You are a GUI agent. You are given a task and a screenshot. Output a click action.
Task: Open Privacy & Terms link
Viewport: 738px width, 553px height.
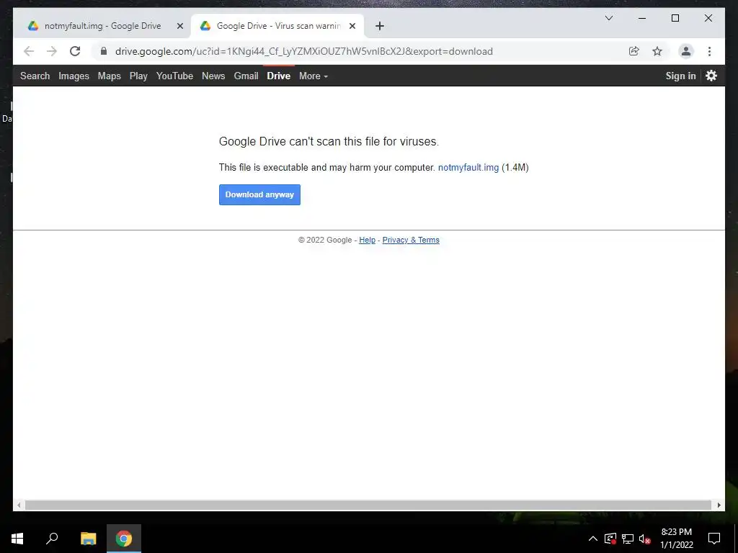pyautogui.click(x=410, y=240)
